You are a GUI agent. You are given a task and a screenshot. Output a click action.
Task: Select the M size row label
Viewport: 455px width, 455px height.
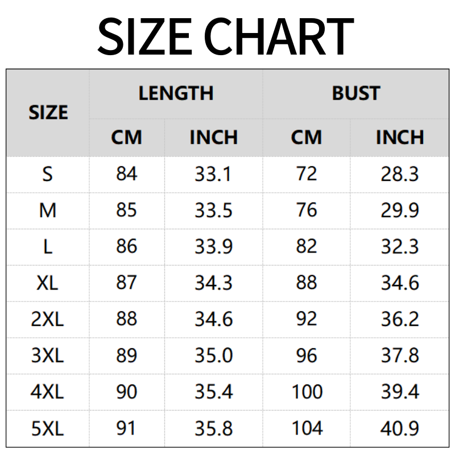click(48, 210)
